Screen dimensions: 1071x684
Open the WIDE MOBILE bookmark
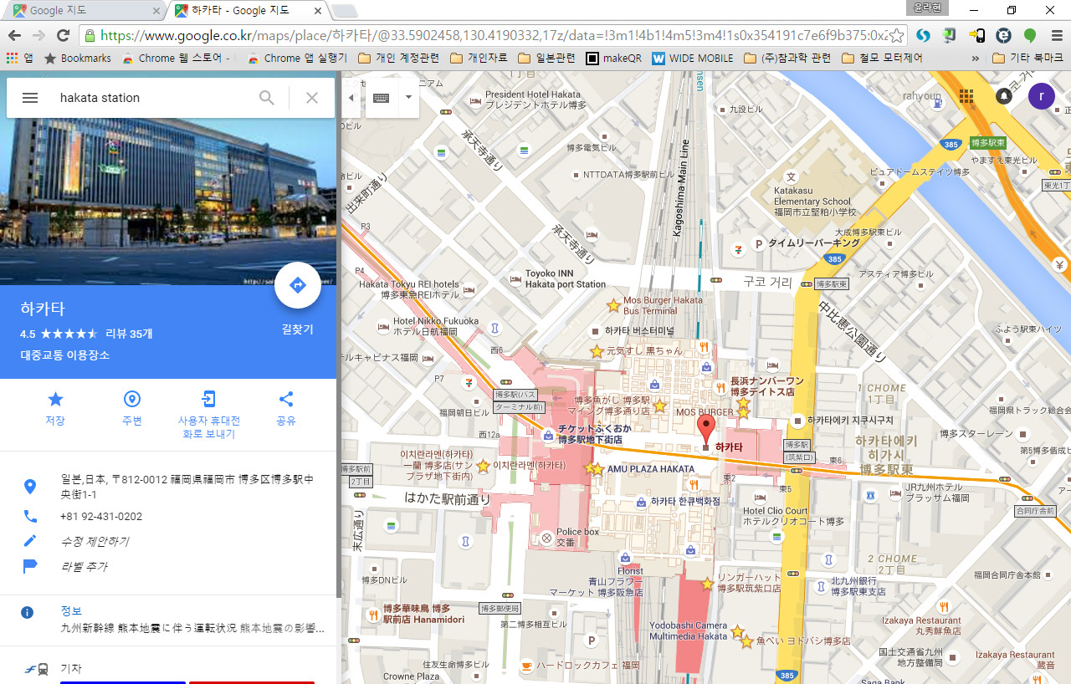692,59
